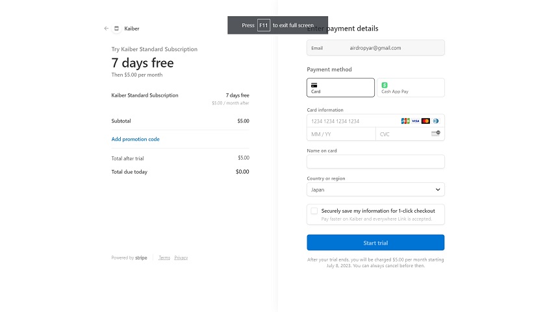
Task: Click the green Cash App icon
Action: (385, 85)
